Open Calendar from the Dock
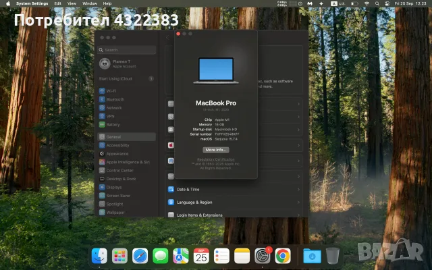 [201, 256]
